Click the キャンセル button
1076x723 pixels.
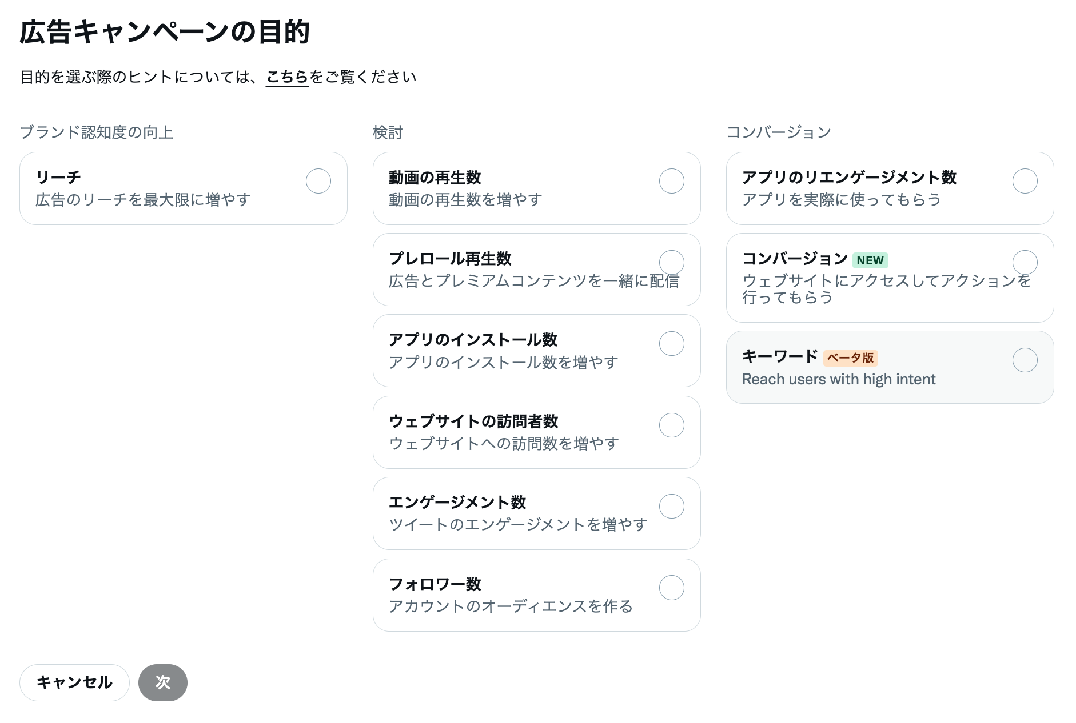pos(74,682)
